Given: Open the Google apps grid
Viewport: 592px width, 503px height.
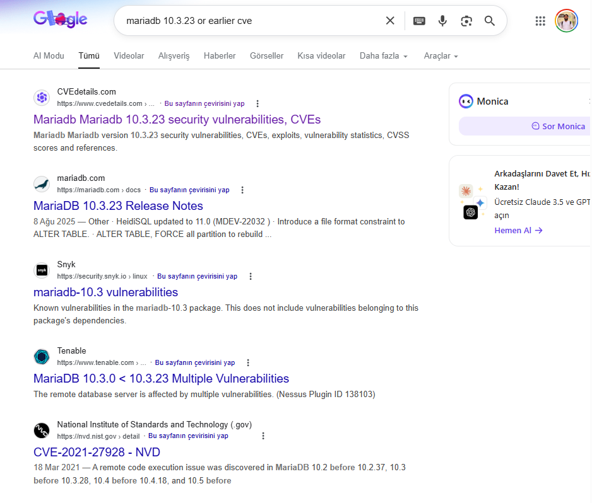Looking at the screenshot, I should click(x=540, y=21).
